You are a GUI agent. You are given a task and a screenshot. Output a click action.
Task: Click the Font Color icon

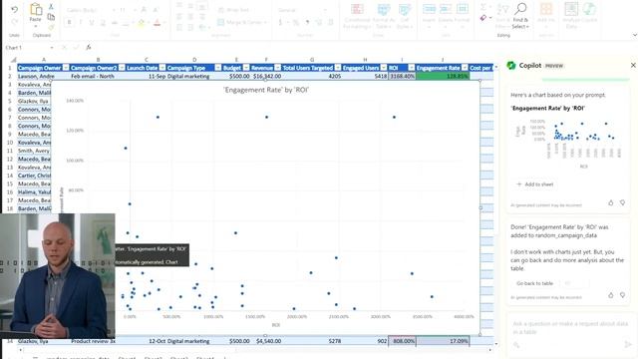click(x=158, y=23)
